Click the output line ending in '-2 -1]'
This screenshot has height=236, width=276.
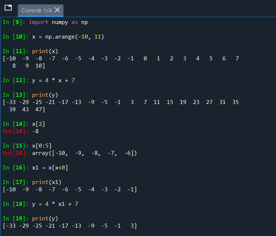[70, 189]
